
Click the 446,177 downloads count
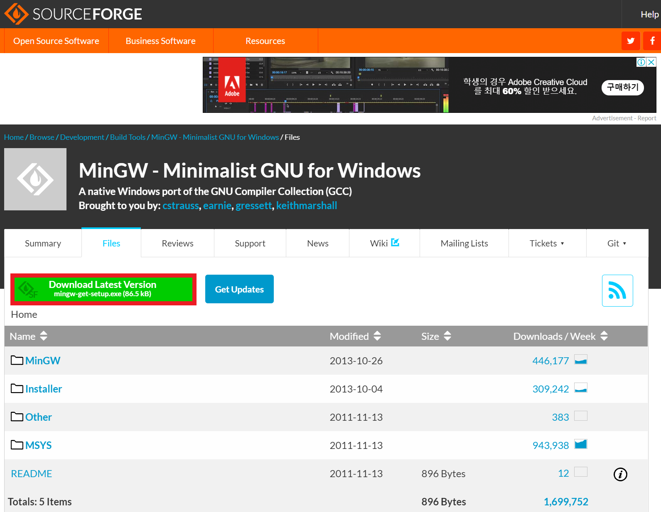tap(550, 361)
